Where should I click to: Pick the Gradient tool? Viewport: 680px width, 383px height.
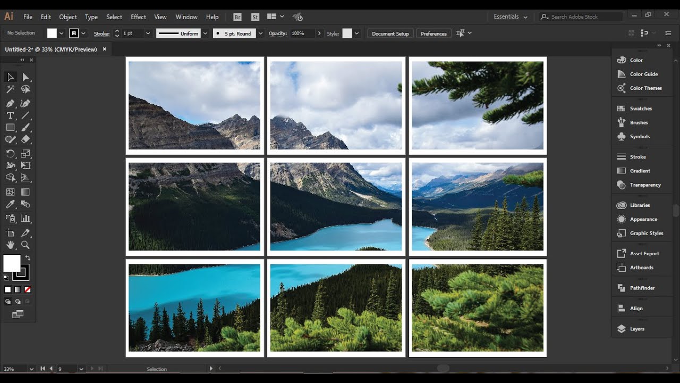pyautogui.click(x=25, y=192)
